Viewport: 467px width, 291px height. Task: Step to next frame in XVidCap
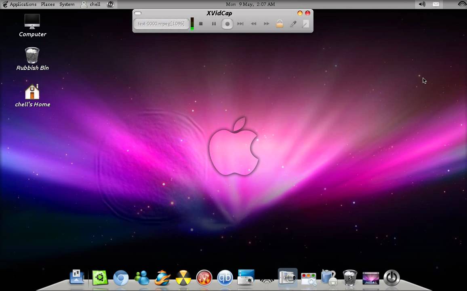(240, 23)
